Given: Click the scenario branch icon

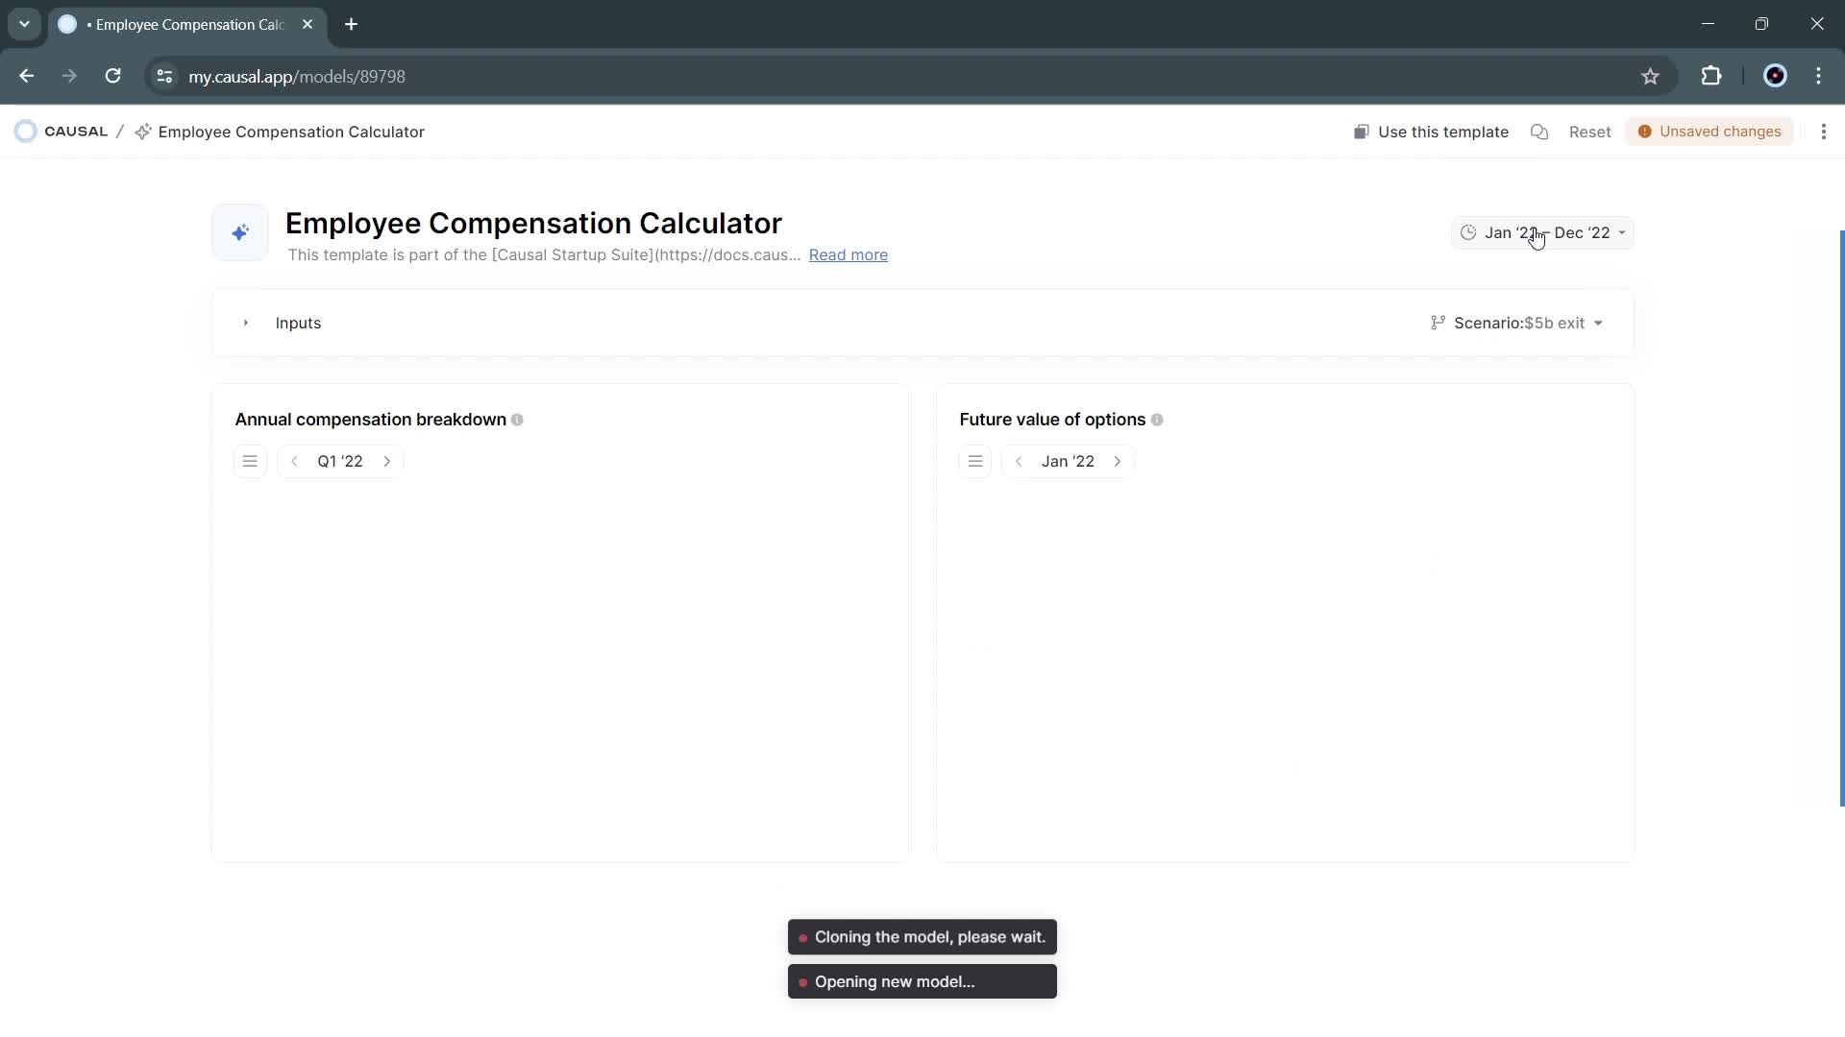Looking at the screenshot, I should pyautogui.click(x=1437, y=323).
